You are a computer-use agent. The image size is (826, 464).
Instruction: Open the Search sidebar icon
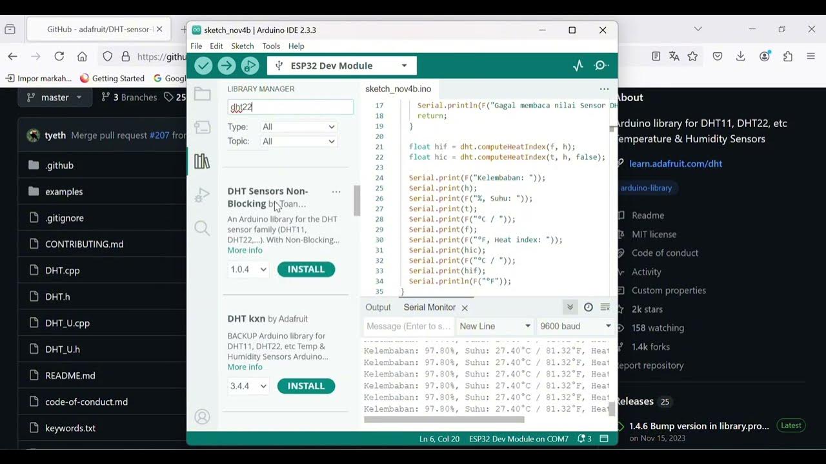point(203,228)
